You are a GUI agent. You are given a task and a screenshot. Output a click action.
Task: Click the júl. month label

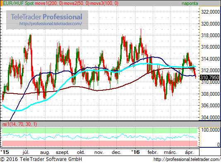click(x=26, y=152)
